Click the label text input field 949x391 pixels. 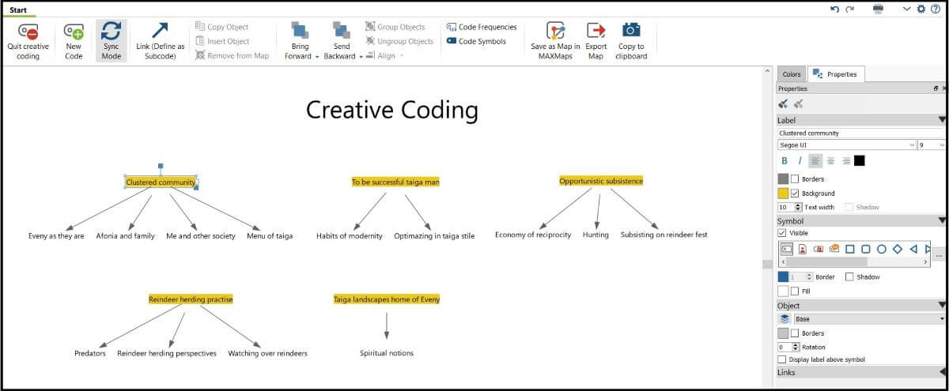pos(861,133)
